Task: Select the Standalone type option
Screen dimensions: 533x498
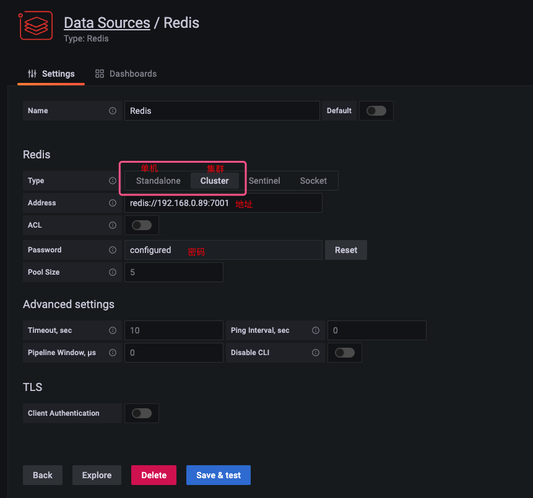Action: coord(158,181)
